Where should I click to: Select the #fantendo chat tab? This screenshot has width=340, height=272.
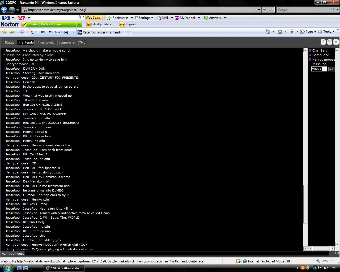26,42
